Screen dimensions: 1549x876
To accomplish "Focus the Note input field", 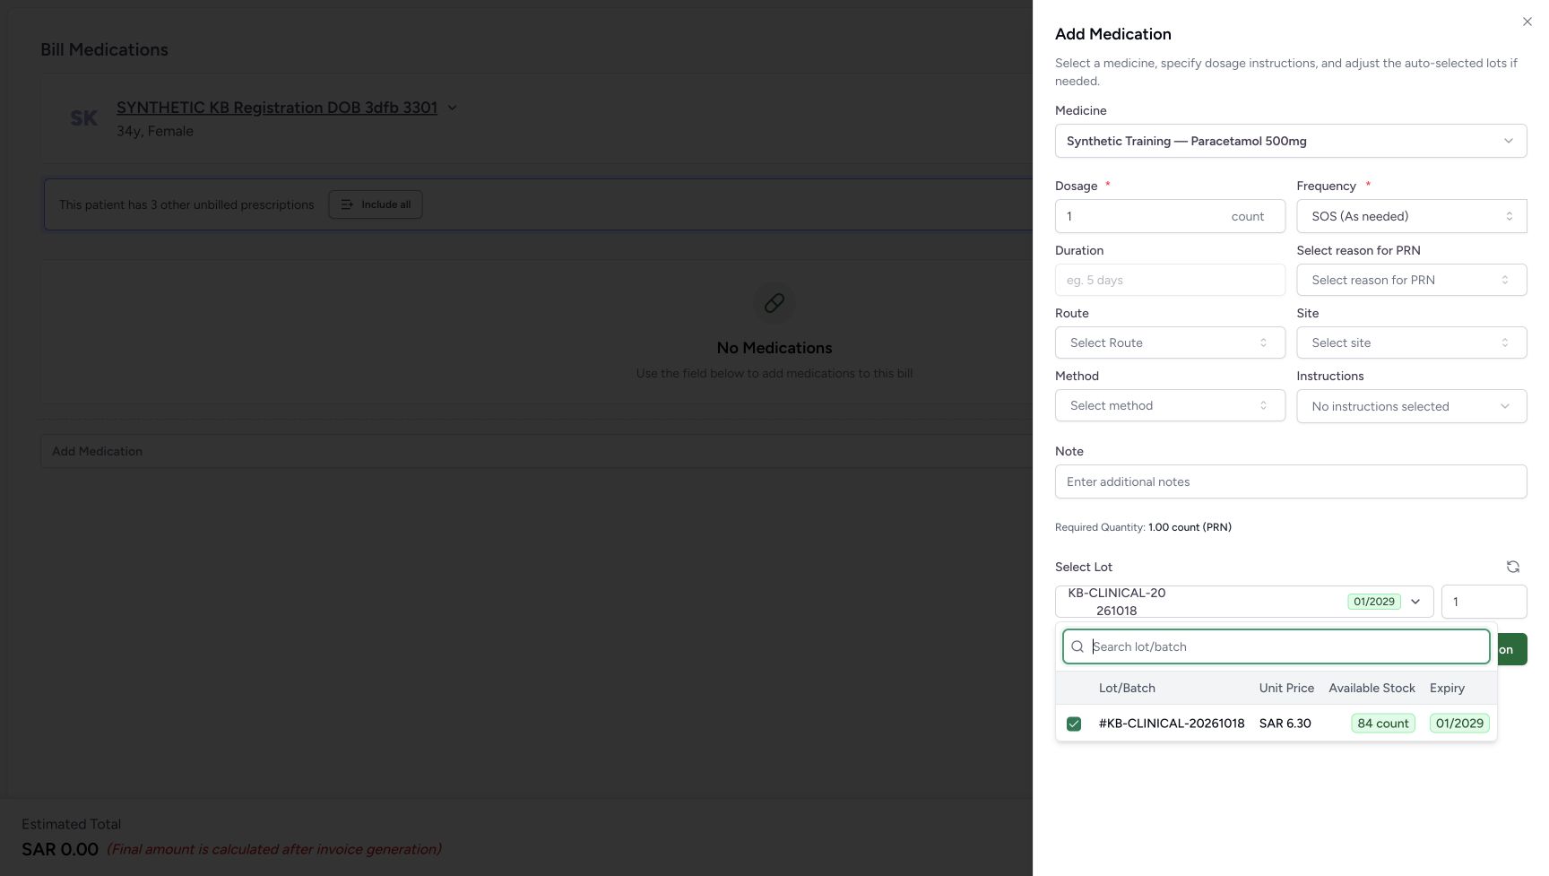I will click(x=1291, y=481).
